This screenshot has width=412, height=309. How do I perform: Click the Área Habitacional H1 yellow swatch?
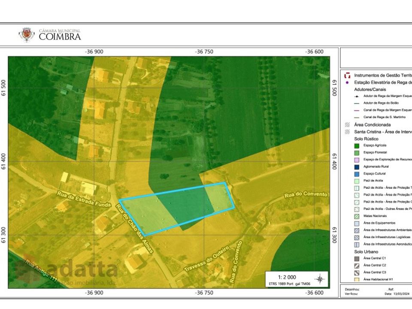tap(357, 280)
